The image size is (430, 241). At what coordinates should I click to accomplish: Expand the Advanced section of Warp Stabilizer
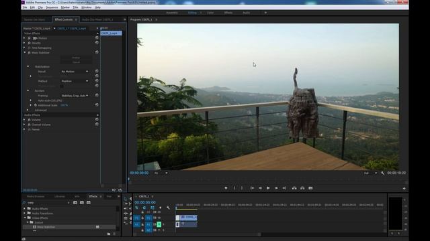click(x=28, y=110)
